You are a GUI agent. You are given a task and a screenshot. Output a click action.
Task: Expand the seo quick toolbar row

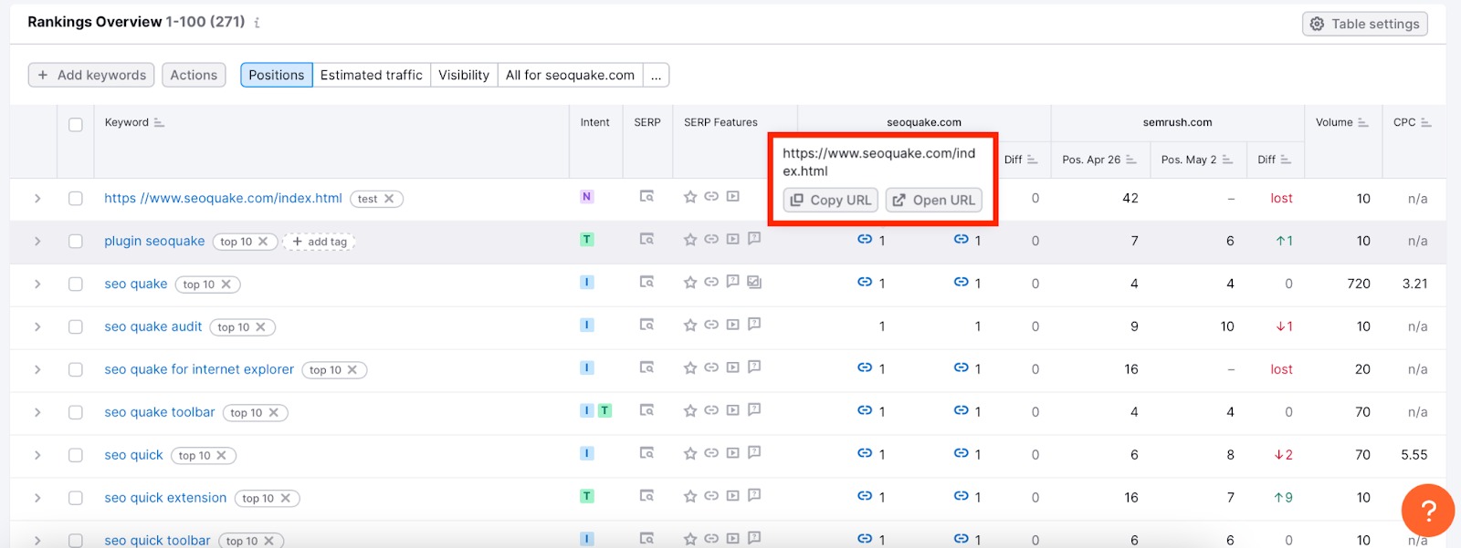click(37, 541)
